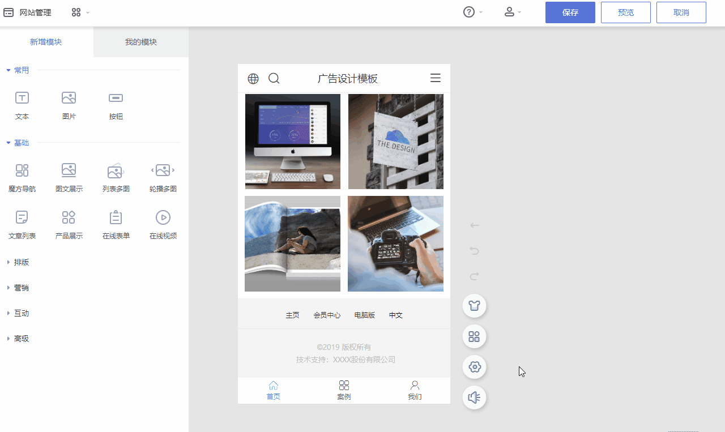The width and height of the screenshot is (725, 432).
Task: Click the redo arrow icon
Action: [x=475, y=276]
